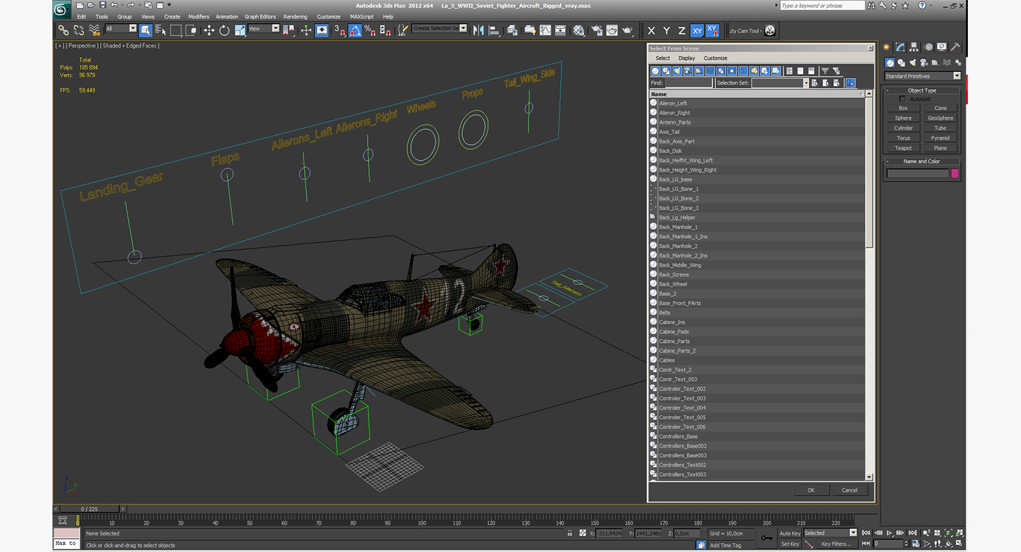Click the Mirror tool icon

(479, 30)
